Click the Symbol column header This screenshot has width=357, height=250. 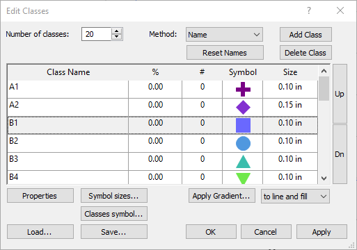pyautogui.click(x=243, y=72)
